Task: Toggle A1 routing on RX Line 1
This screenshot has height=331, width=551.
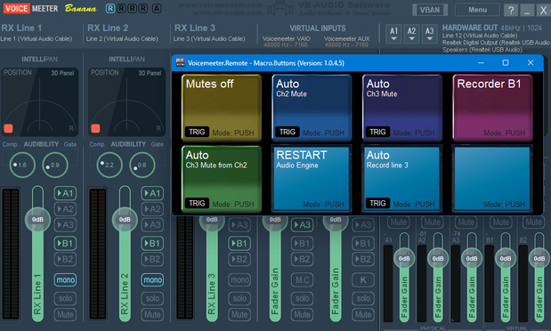Action: [x=65, y=193]
